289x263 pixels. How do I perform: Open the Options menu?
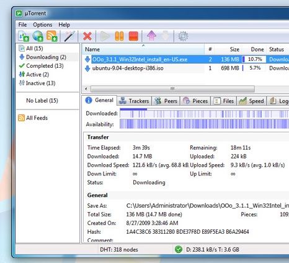click(43, 25)
